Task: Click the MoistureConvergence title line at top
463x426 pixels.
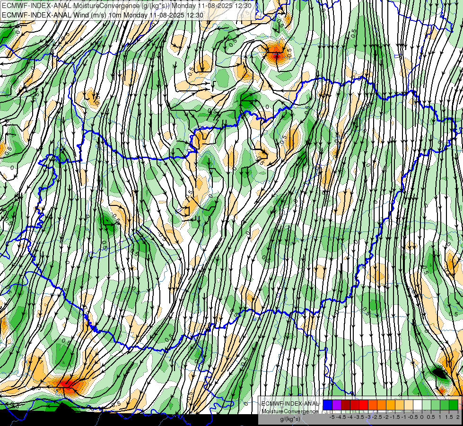Action: (x=127, y=6)
